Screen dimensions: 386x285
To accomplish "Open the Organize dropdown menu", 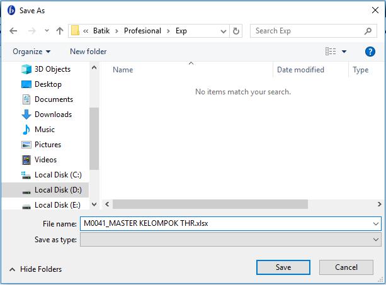I will 31,52.
